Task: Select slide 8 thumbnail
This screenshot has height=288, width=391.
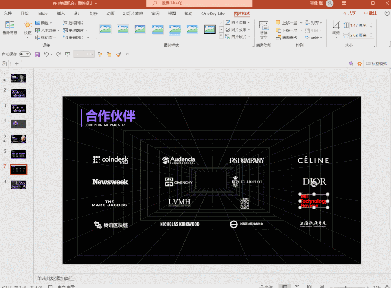Action: pyautogui.click(x=18, y=185)
